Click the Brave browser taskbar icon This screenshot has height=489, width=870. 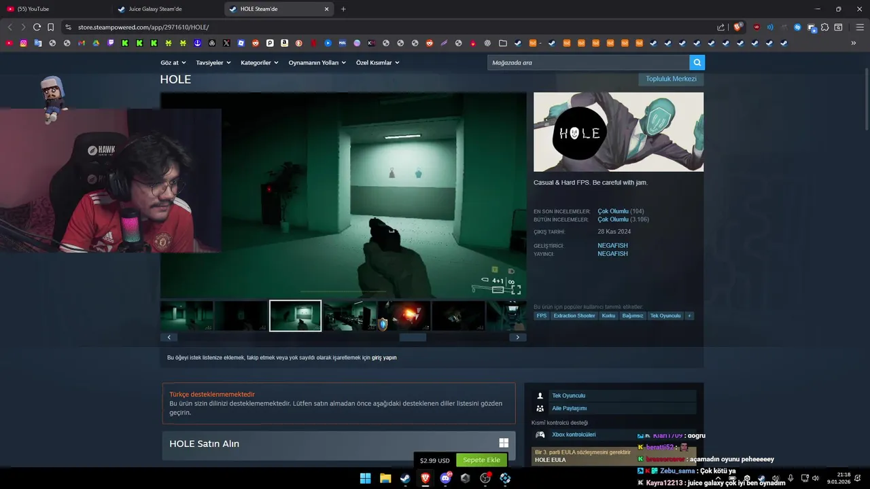(x=425, y=478)
